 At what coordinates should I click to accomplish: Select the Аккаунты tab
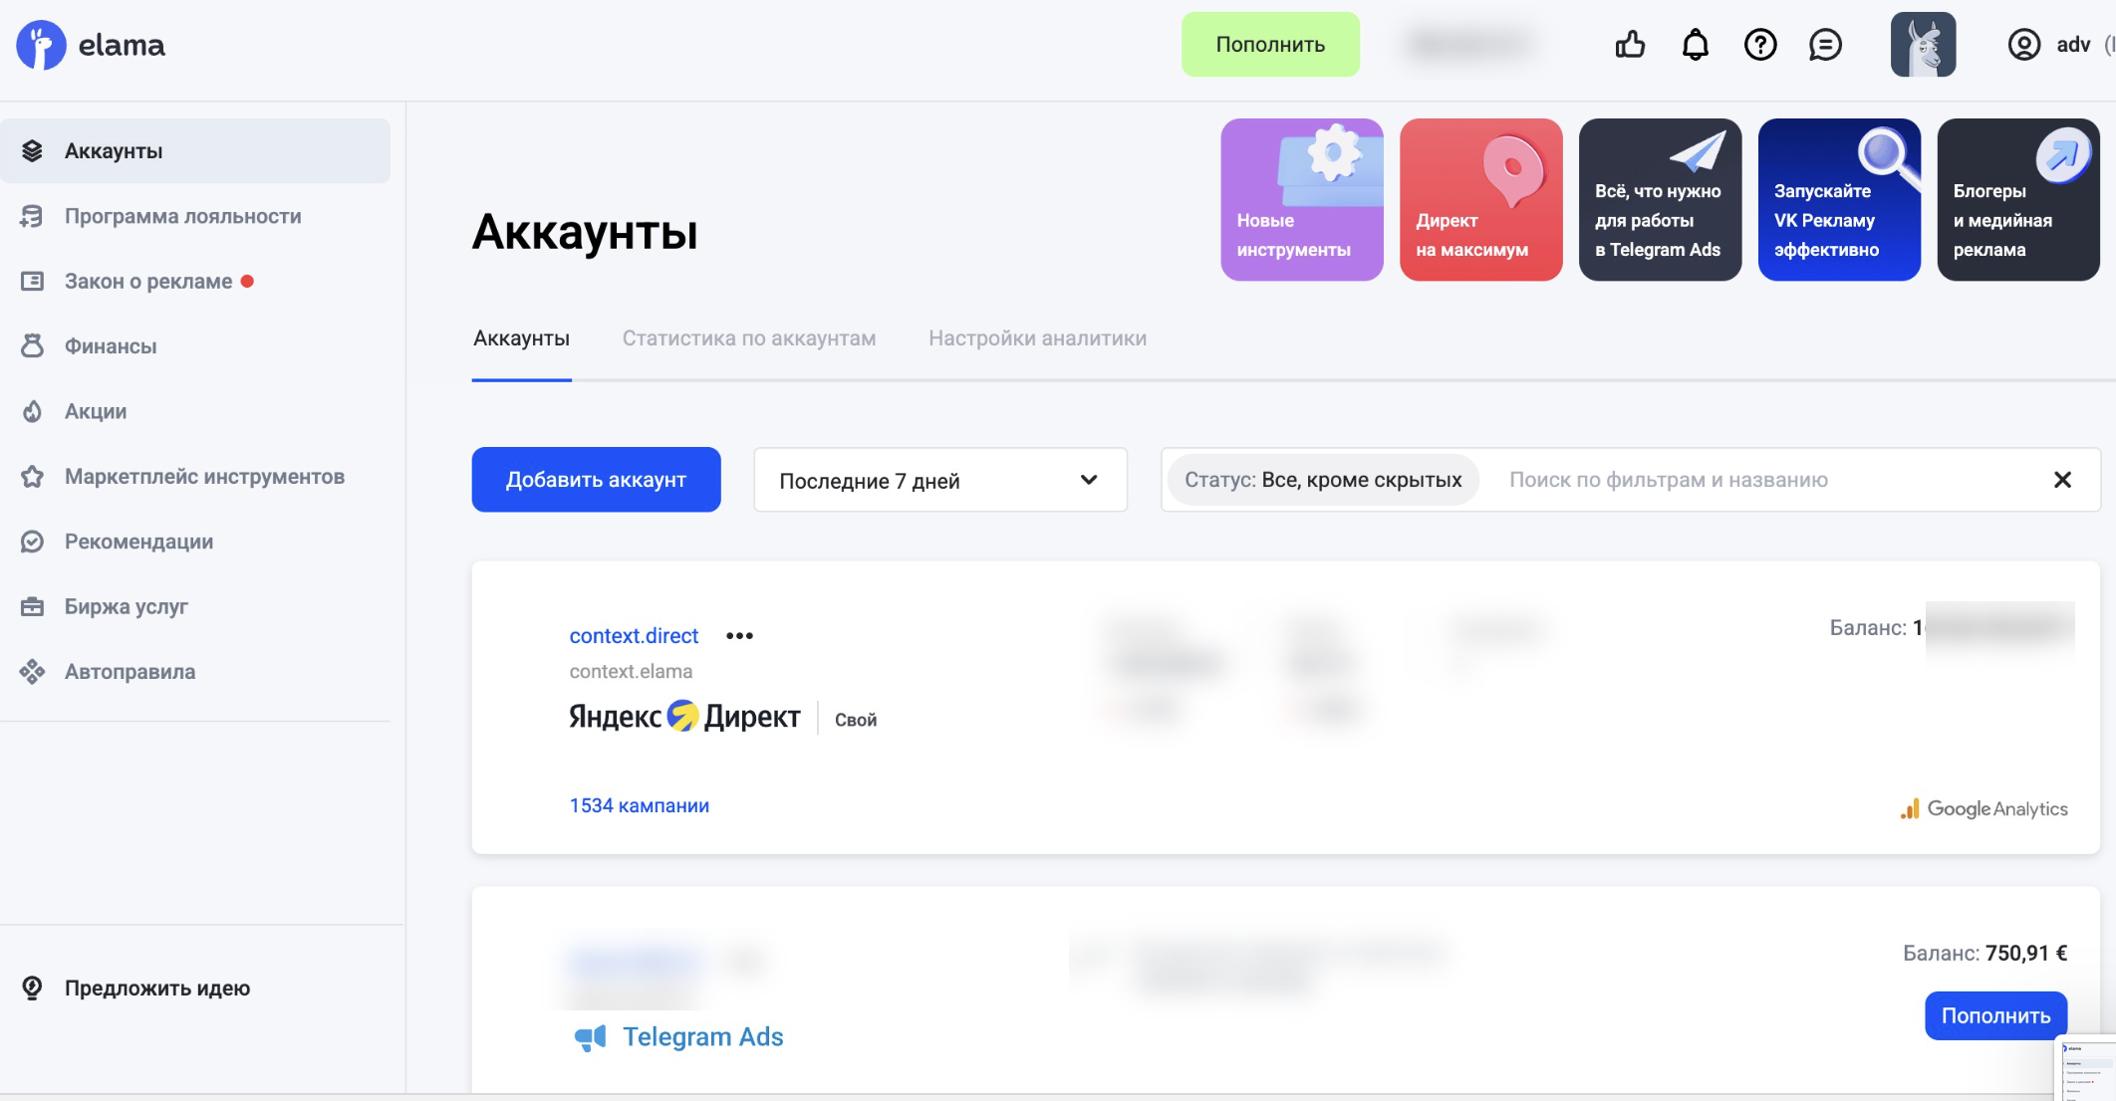[521, 338]
